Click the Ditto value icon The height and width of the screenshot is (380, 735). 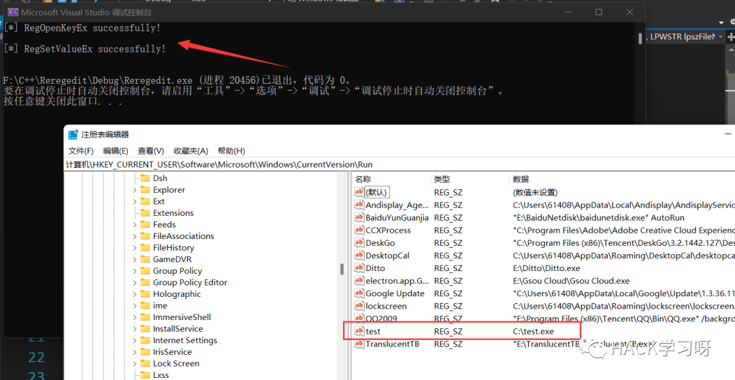point(359,268)
